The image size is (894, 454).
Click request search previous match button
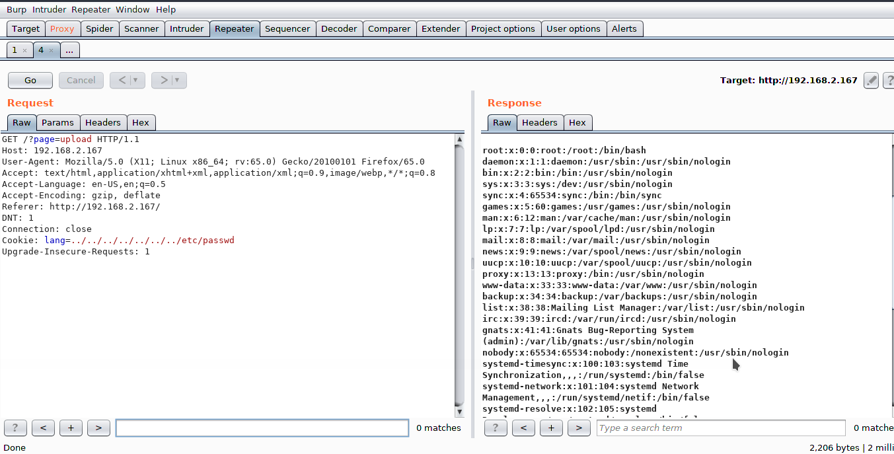coord(43,428)
